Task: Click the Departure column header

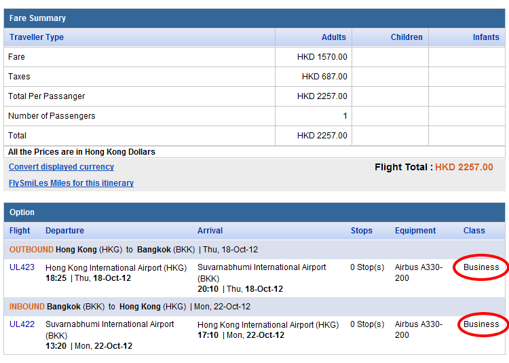Action: (64, 231)
